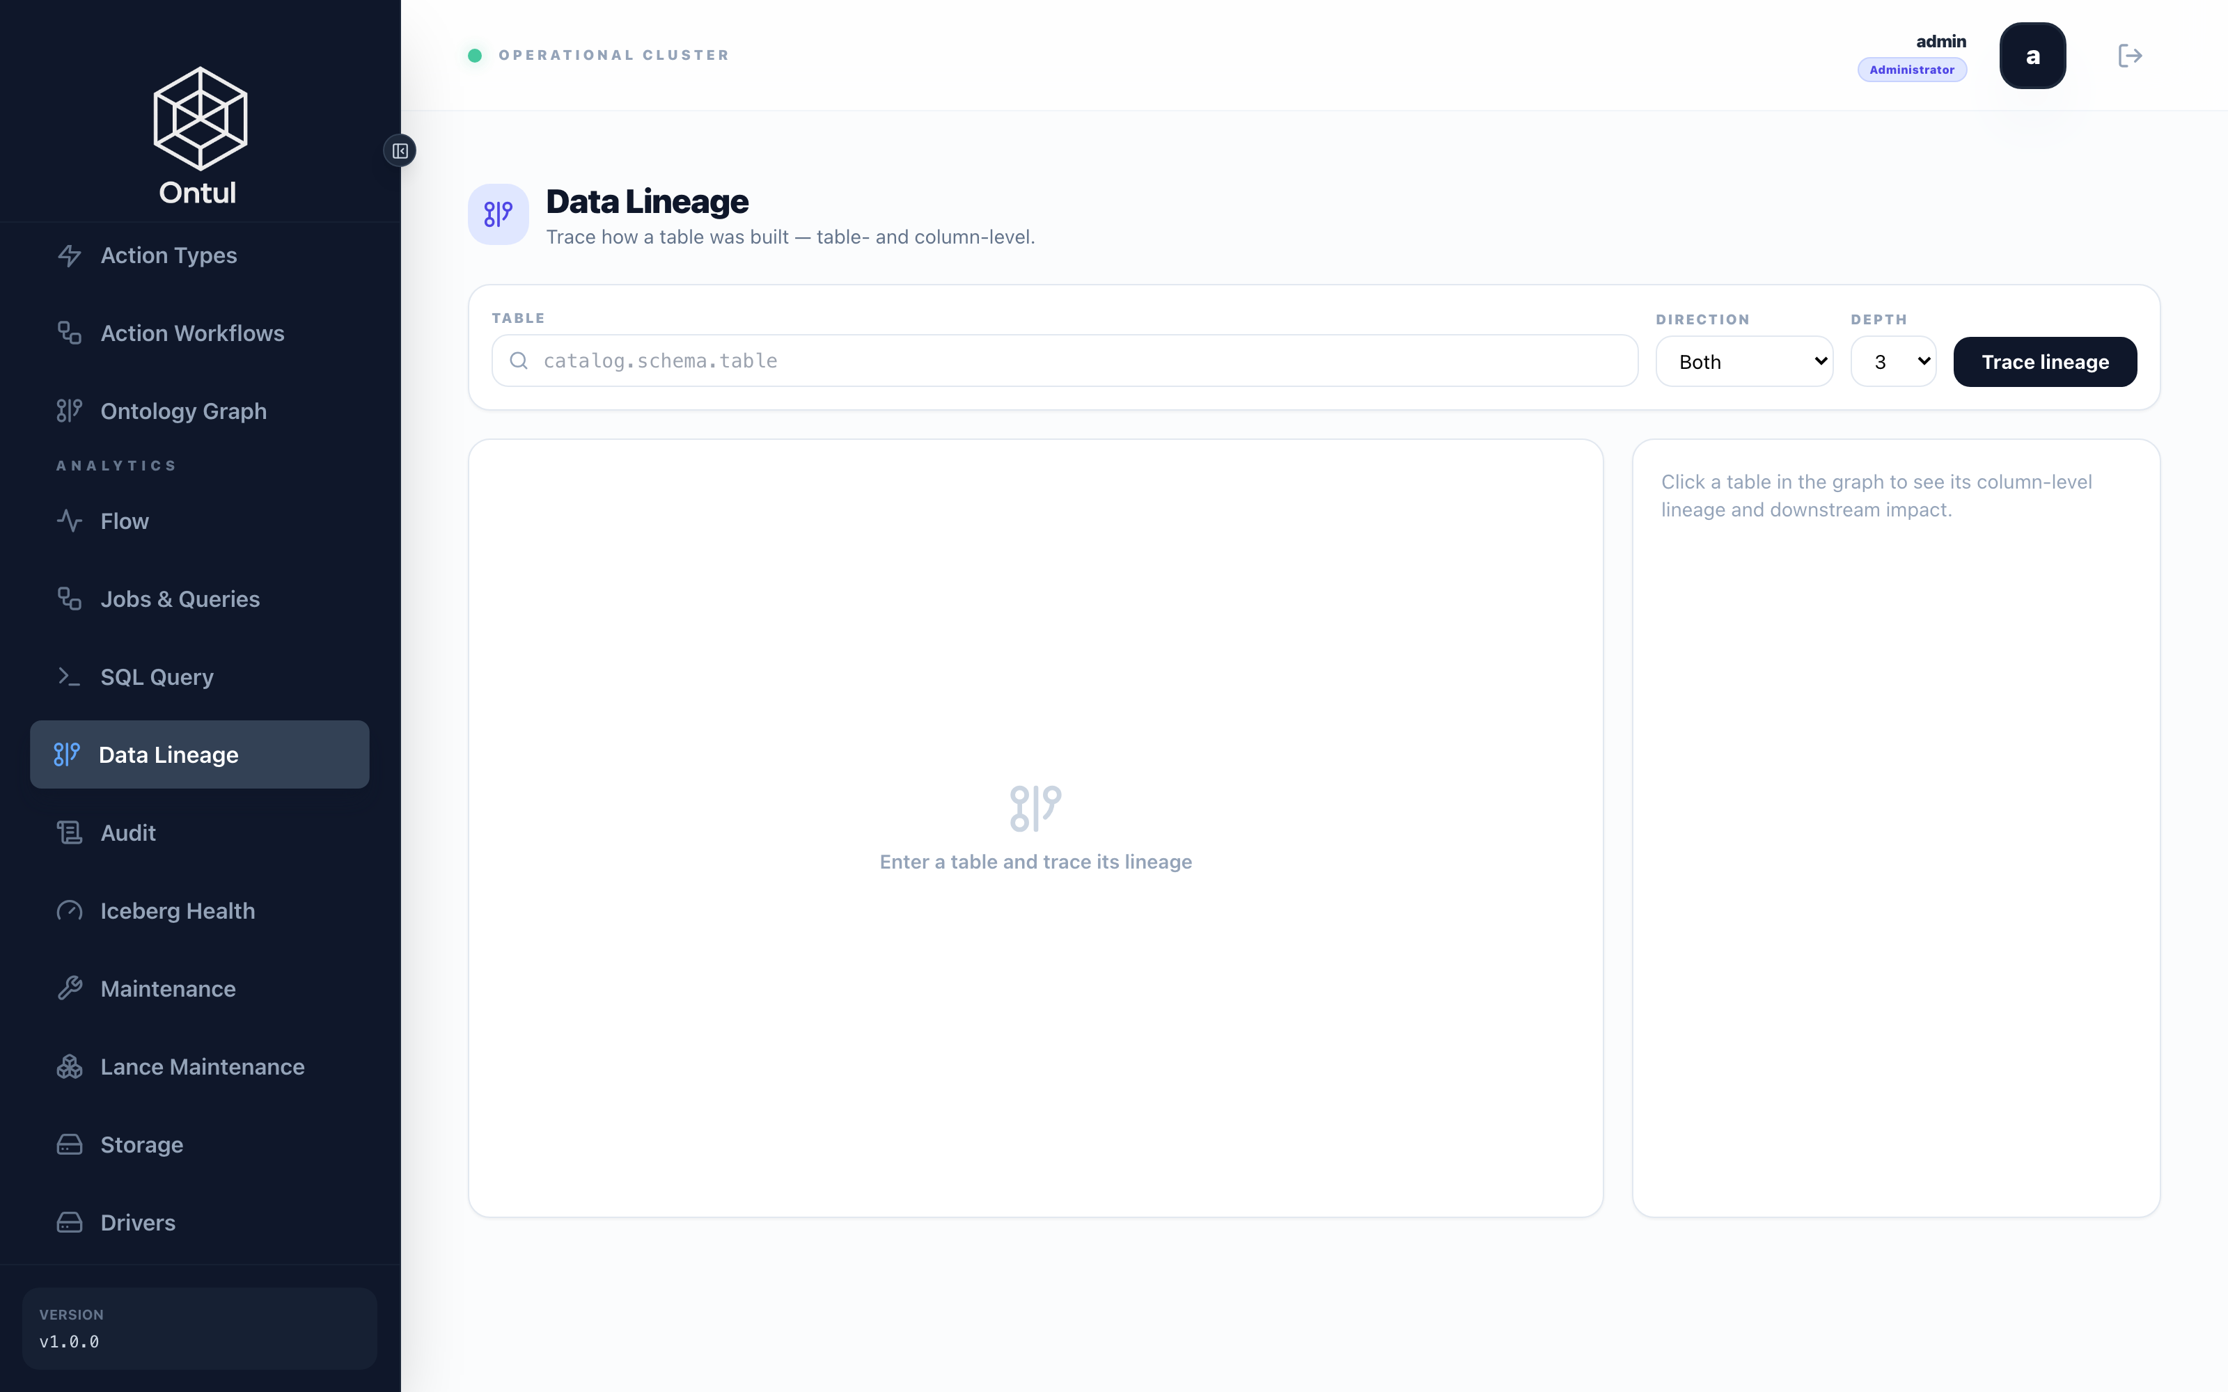
Task: Navigate to Storage
Action: coord(200,1146)
